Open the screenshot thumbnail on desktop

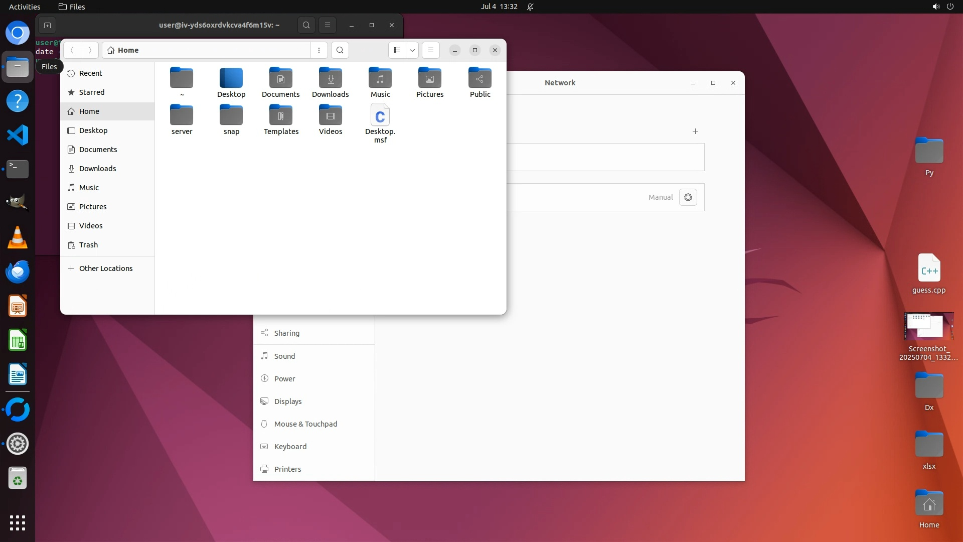tap(928, 327)
